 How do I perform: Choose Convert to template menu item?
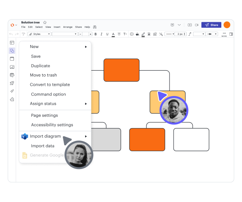[x=50, y=85]
